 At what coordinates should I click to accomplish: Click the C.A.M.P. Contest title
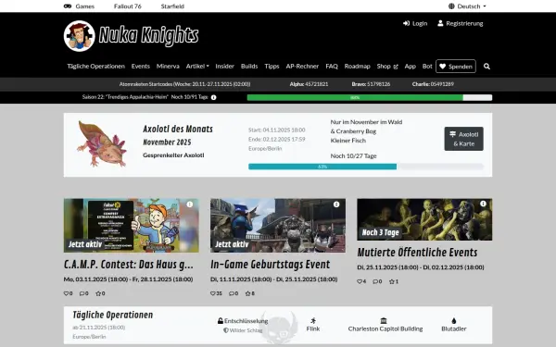pyautogui.click(x=129, y=265)
